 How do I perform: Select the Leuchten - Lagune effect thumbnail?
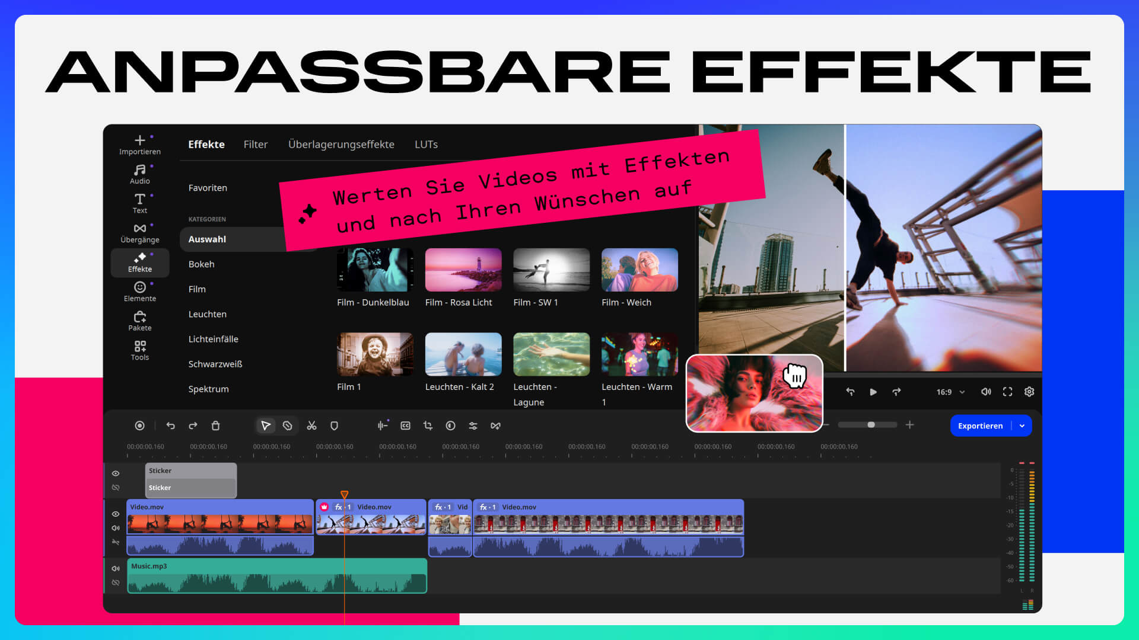pyautogui.click(x=551, y=354)
